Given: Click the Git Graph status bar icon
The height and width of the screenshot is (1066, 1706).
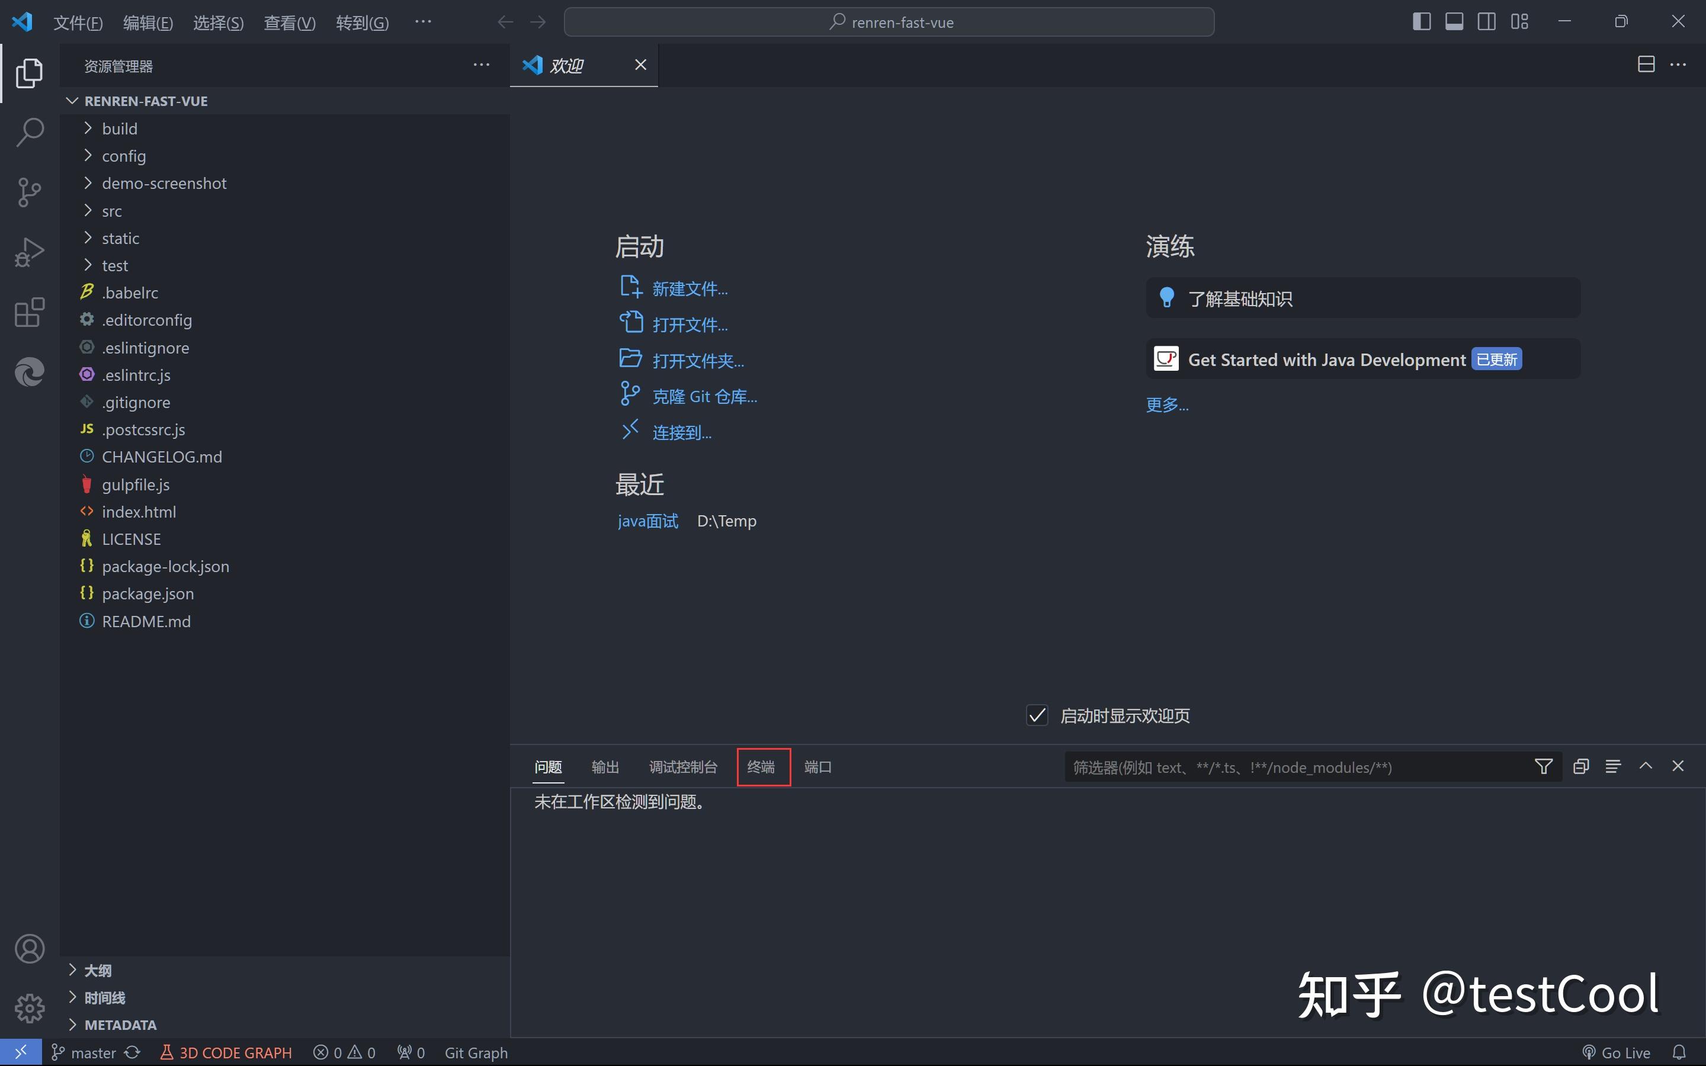Looking at the screenshot, I should [x=476, y=1052].
